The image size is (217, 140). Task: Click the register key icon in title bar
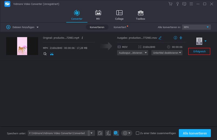(x=177, y=4)
